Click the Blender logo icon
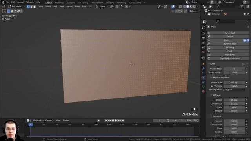Viewport: 251px width, 141px height. point(3,2)
